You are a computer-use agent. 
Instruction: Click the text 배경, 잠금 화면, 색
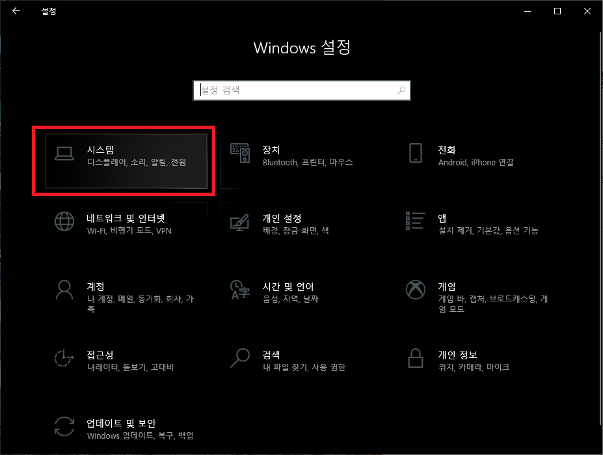coord(296,230)
